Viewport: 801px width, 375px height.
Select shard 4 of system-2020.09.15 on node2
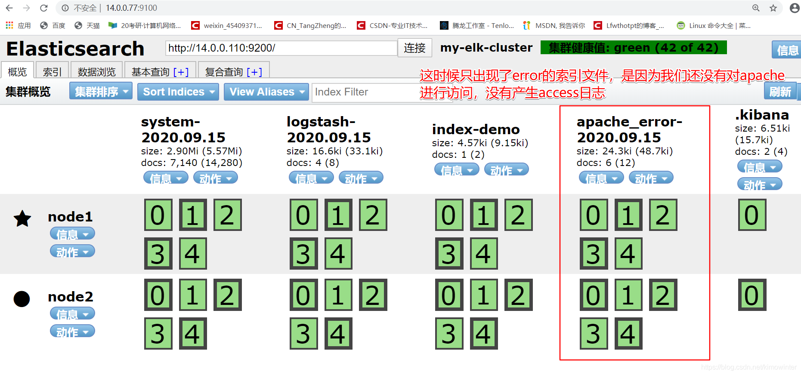[x=193, y=333]
